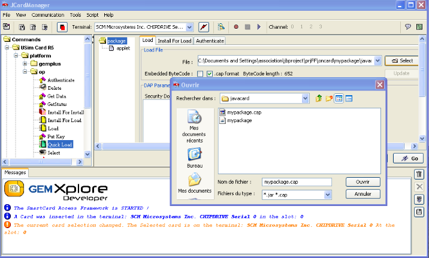Open the File path dropdown arrow

(377, 60)
